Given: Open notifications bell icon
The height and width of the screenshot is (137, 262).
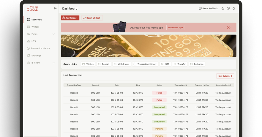Looking at the screenshot, I should (x=233, y=8).
